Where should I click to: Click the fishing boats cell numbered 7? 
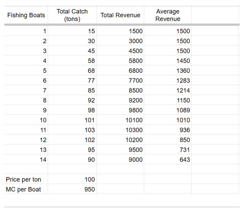click(26, 90)
